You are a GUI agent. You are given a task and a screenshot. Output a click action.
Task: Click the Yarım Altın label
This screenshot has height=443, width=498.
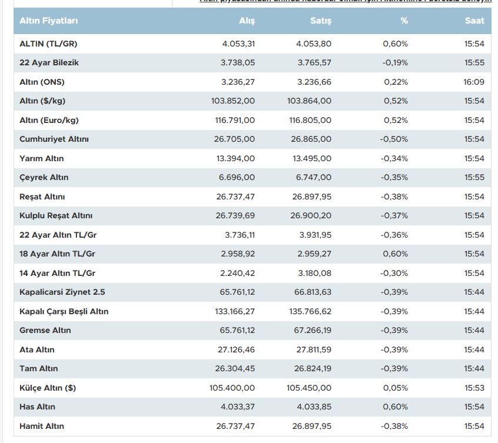(42, 158)
